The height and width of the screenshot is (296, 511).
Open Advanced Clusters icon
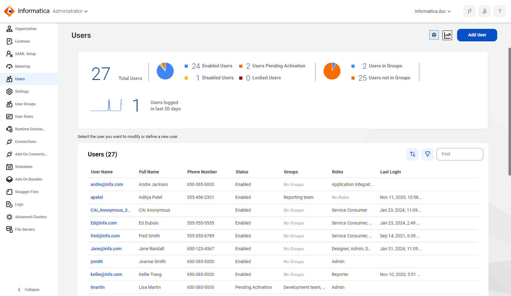9,217
